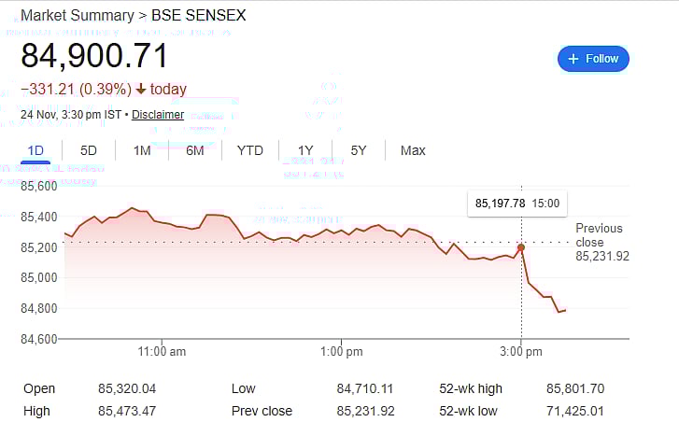Click the Follow button

tap(593, 59)
